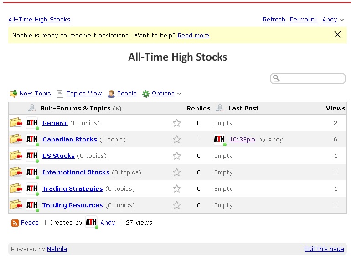Click ATH avatar next to Created by

click(x=91, y=222)
